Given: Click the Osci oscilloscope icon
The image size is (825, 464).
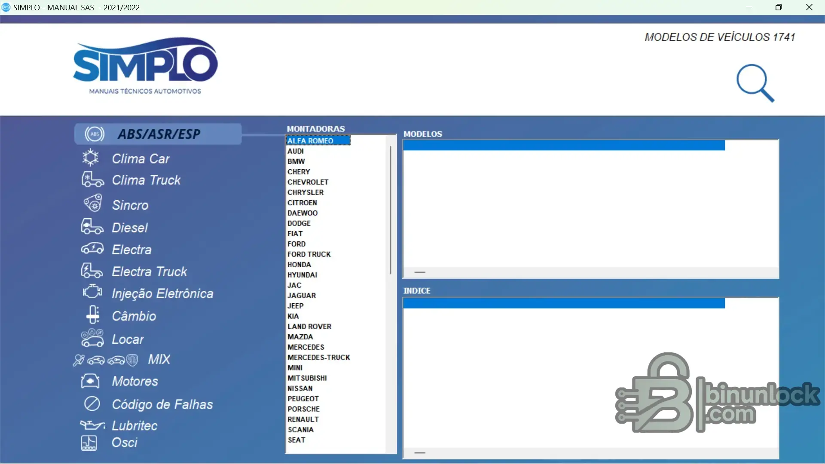Looking at the screenshot, I should tap(89, 443).
